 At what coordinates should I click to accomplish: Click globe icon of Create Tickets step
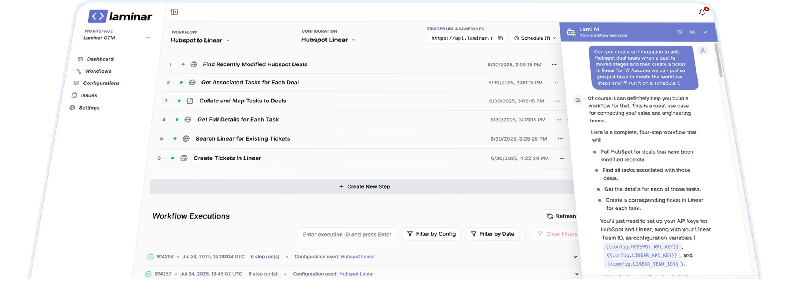184,158
